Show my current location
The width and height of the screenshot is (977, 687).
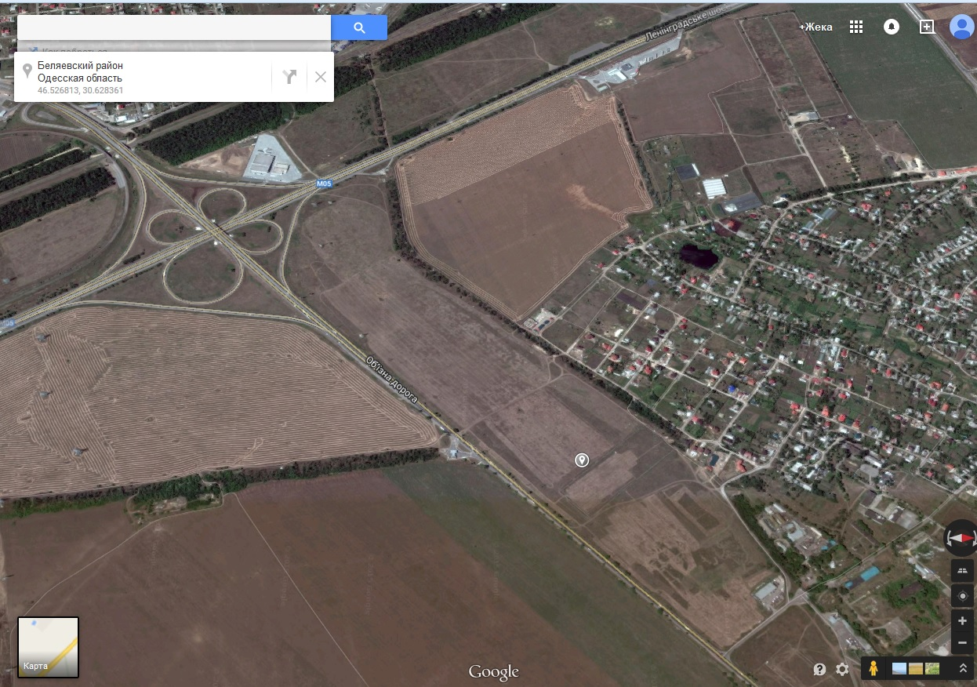962,596
